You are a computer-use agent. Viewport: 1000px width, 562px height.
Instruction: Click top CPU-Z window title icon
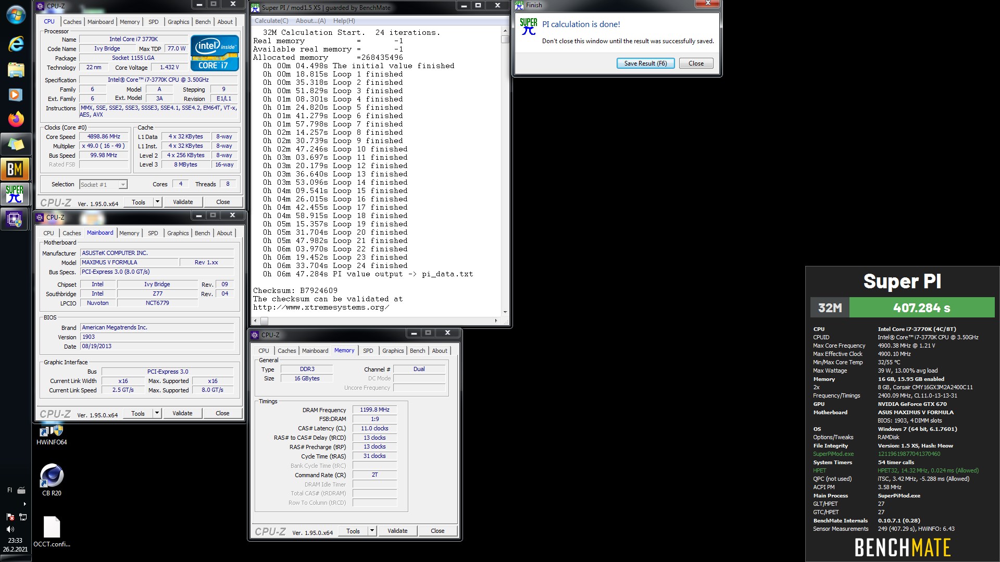[x=40, y=6]
